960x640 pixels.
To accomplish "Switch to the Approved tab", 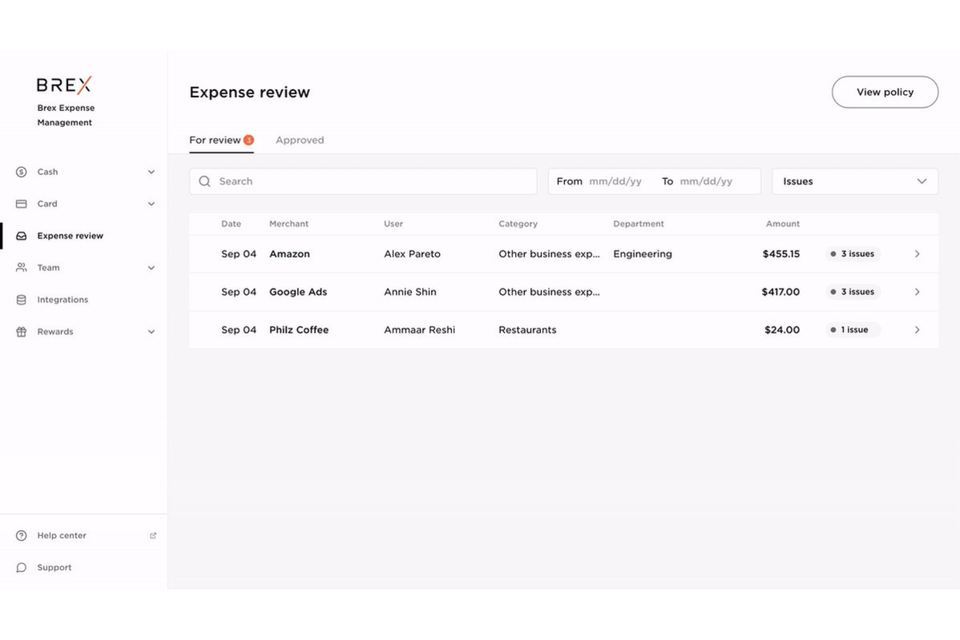I will pos(300,140).
